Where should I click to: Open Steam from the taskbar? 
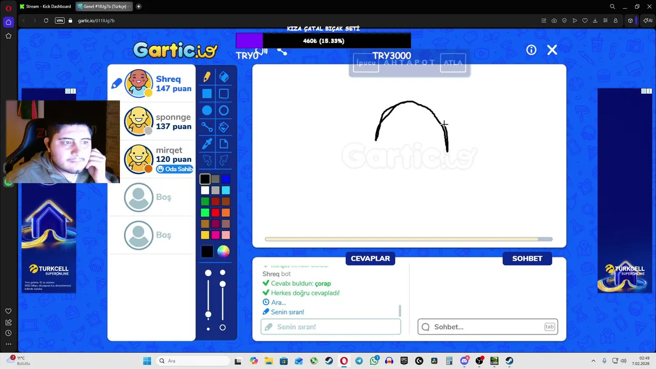click(329, 361)
